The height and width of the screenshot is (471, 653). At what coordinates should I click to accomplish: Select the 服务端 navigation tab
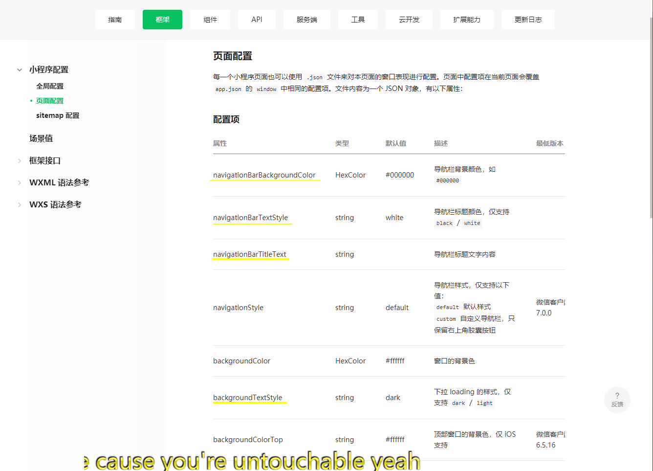(x=306, y=20)
